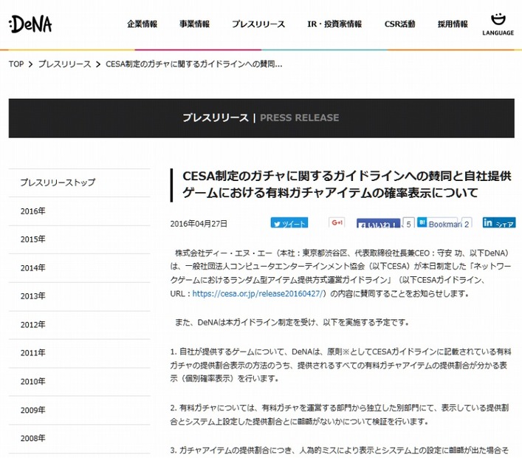Share the article via Twitter tweet button
The width and height of the screenshot is (522, 458).
click(x=289, y=223)
